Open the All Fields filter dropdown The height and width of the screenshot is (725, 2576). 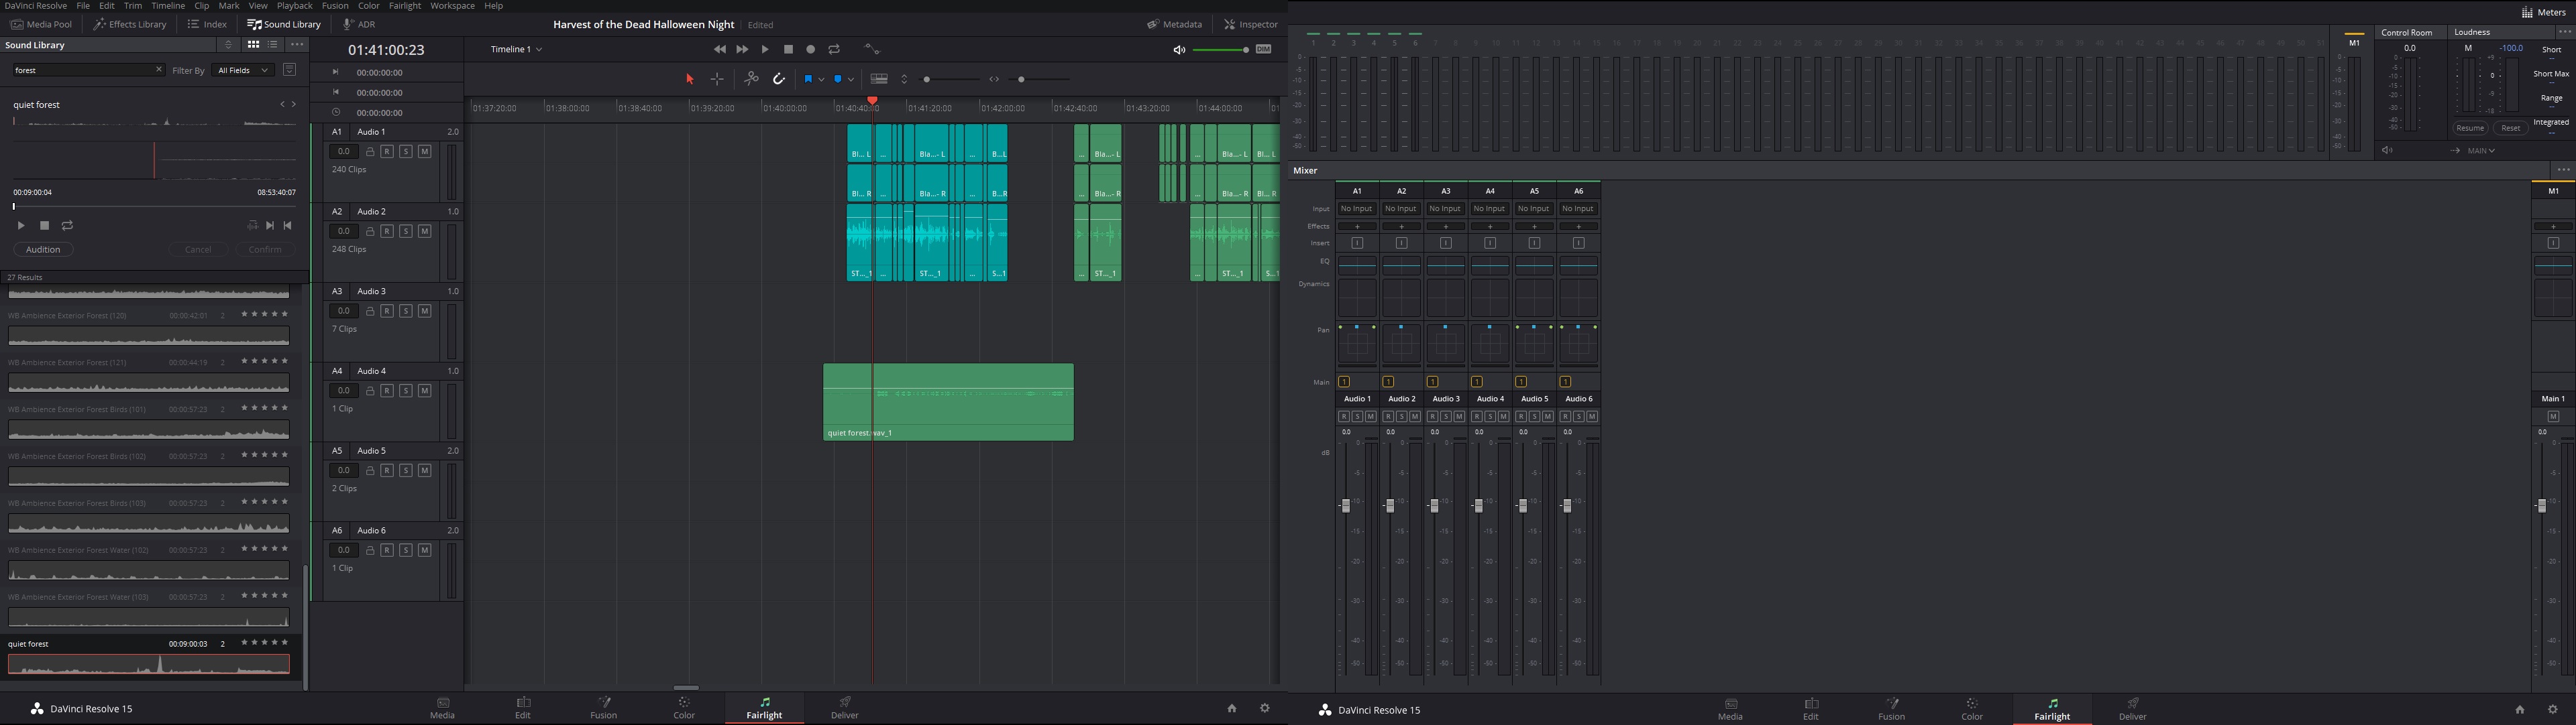point(243,70)
